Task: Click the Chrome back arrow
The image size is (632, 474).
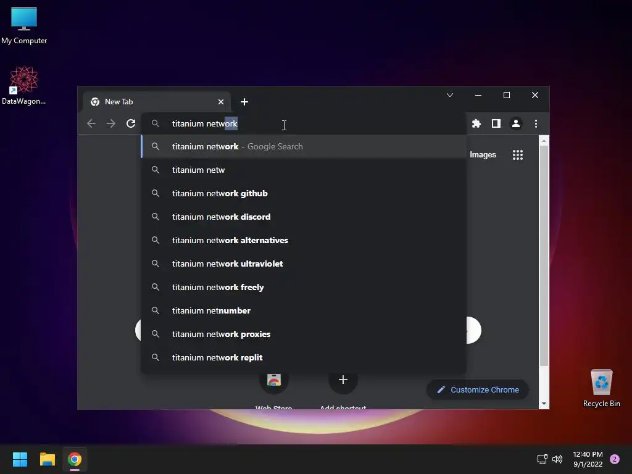Action: tap(91, 123)
